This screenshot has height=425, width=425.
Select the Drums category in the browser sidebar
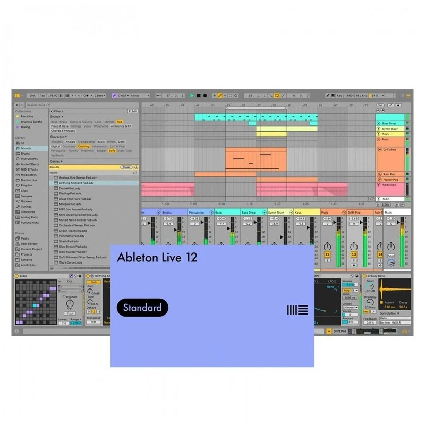coord(25,154)
